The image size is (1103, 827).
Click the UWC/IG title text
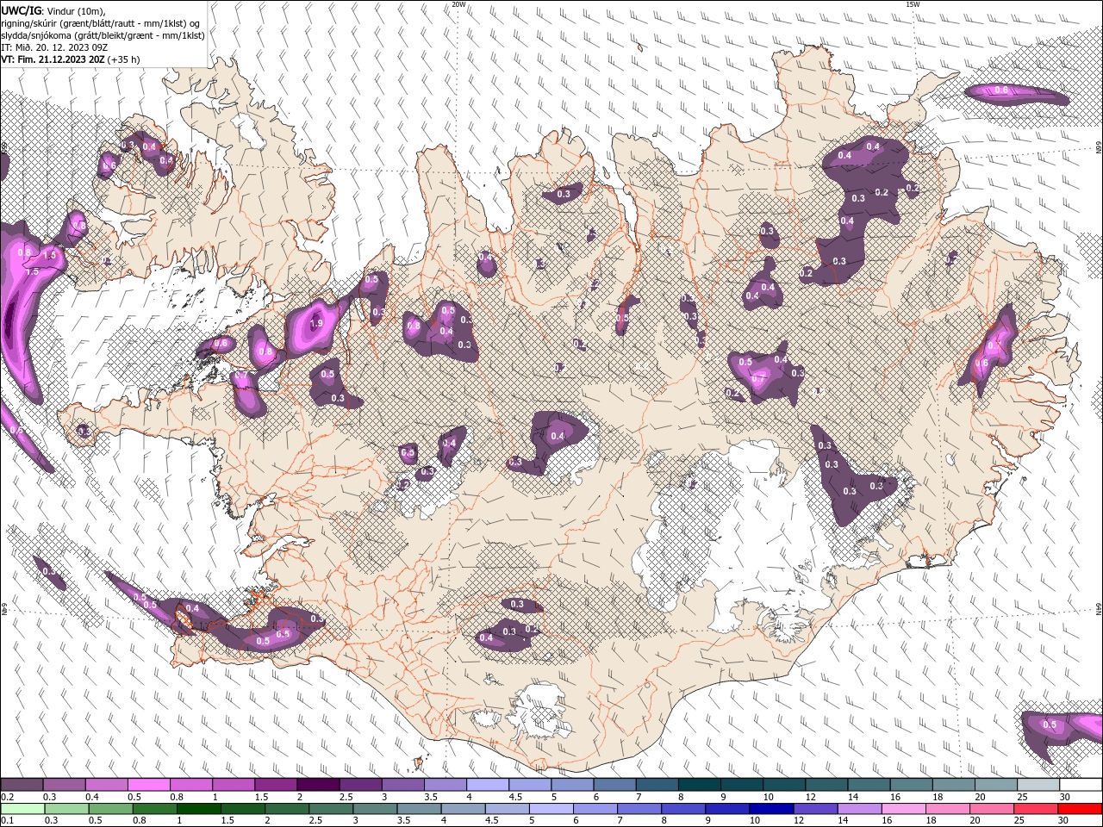point(21,10)
